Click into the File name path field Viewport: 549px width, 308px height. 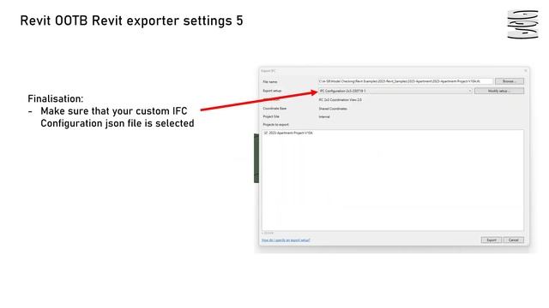coord(406,81)
